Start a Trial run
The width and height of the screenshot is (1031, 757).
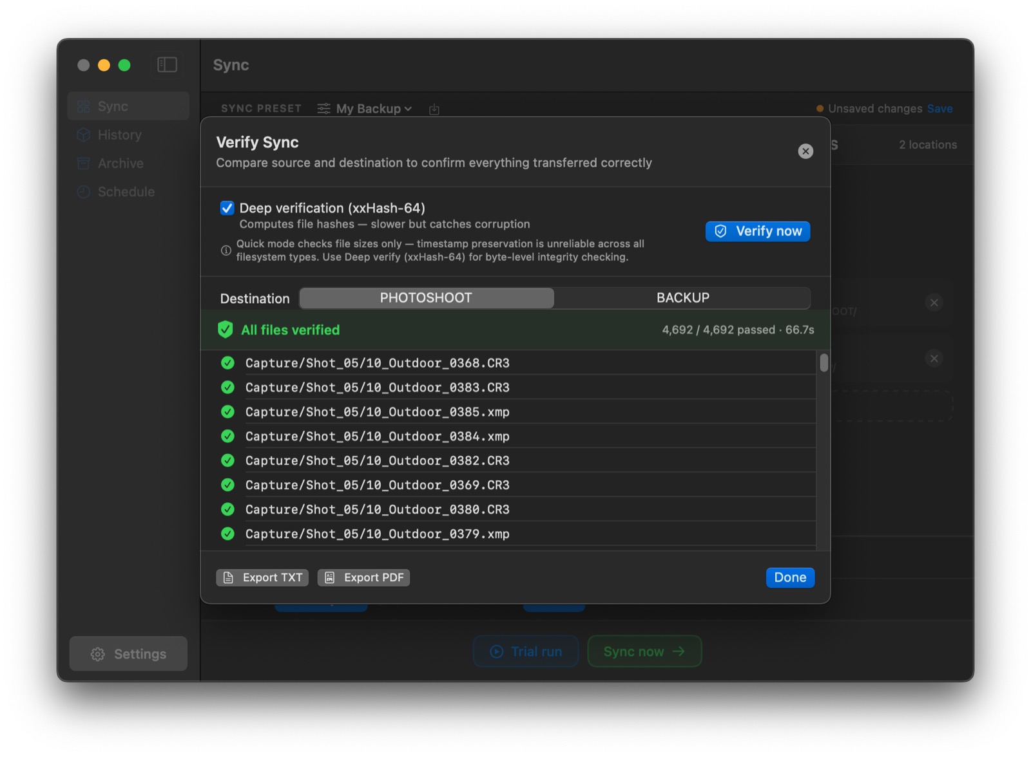tap(526, 651)
